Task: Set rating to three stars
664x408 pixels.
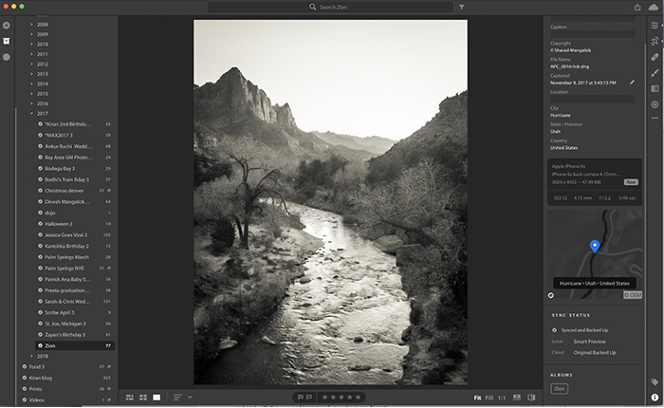Action: [x=341, y=398]
